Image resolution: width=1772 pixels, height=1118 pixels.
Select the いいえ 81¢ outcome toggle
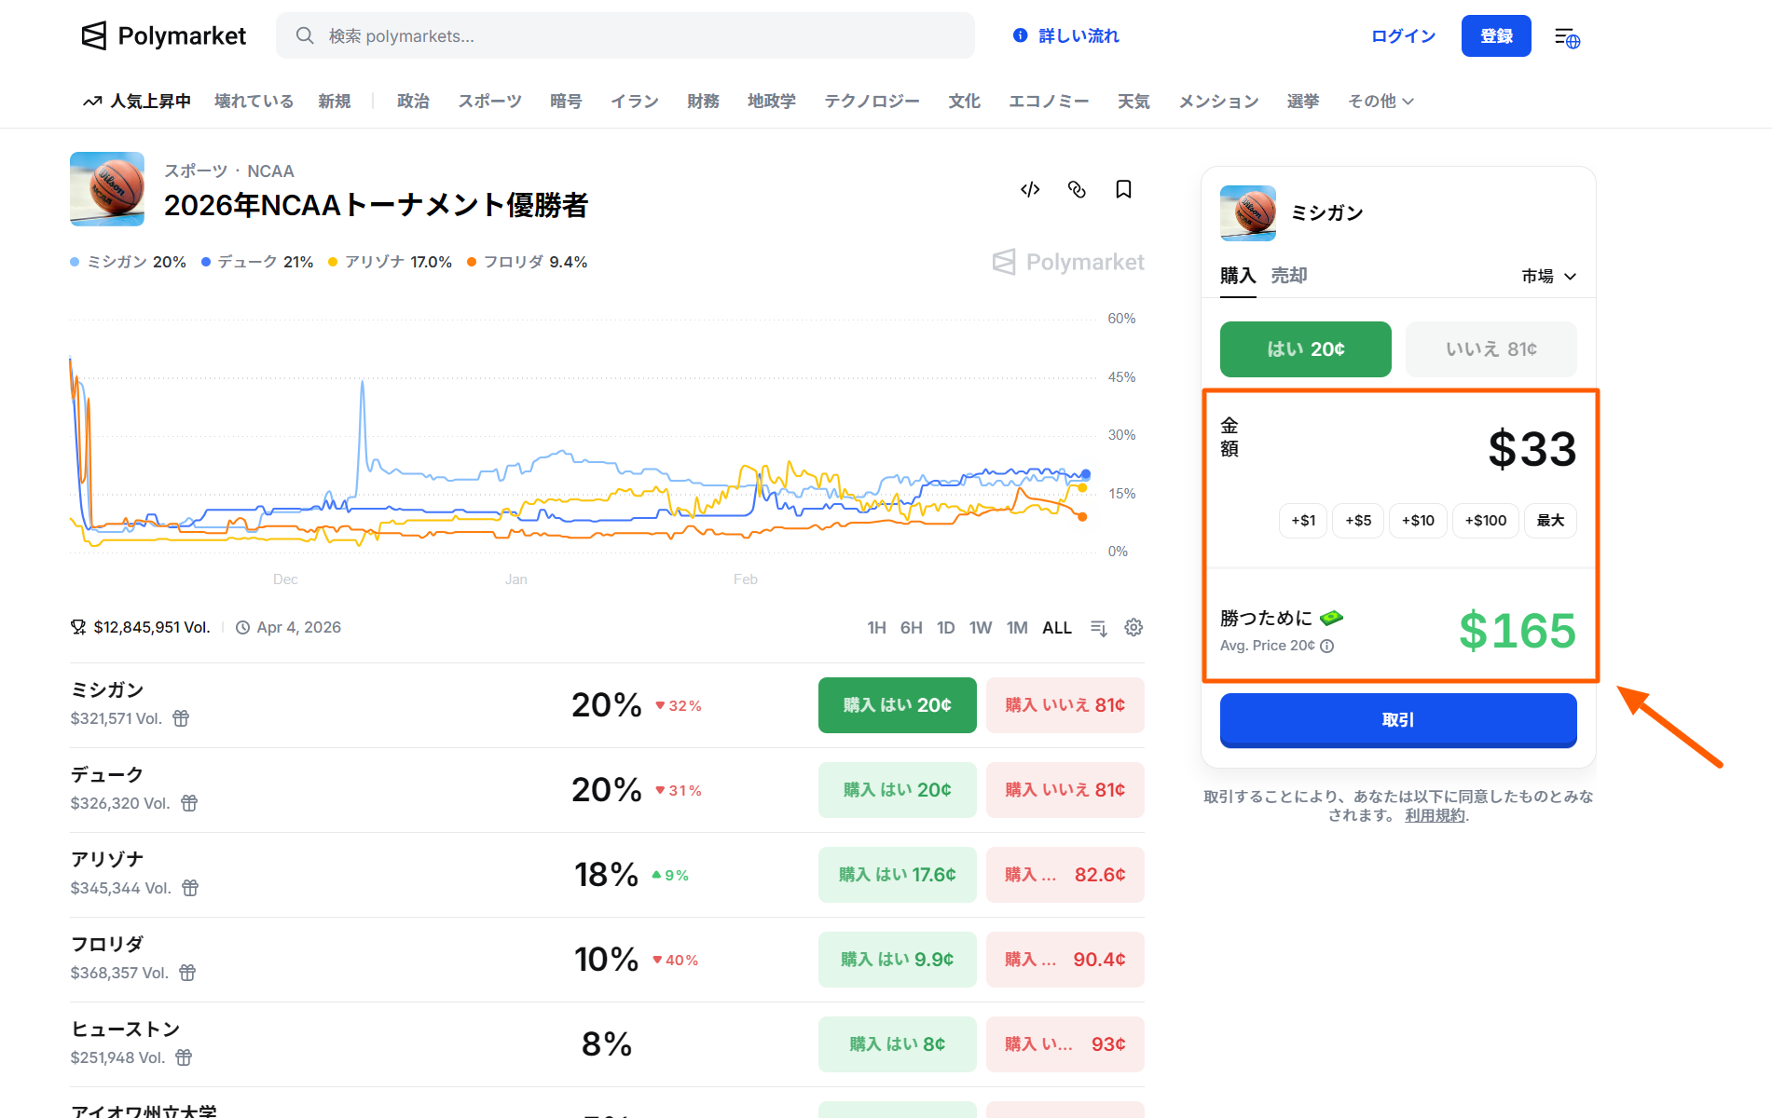(x=1490, y=348)
